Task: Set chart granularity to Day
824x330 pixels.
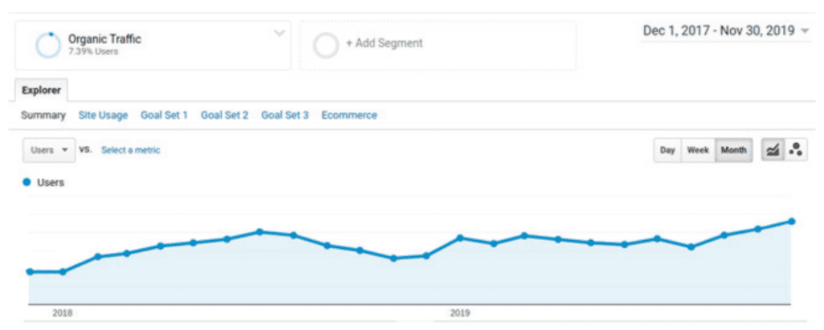Action: coord(667,150)
